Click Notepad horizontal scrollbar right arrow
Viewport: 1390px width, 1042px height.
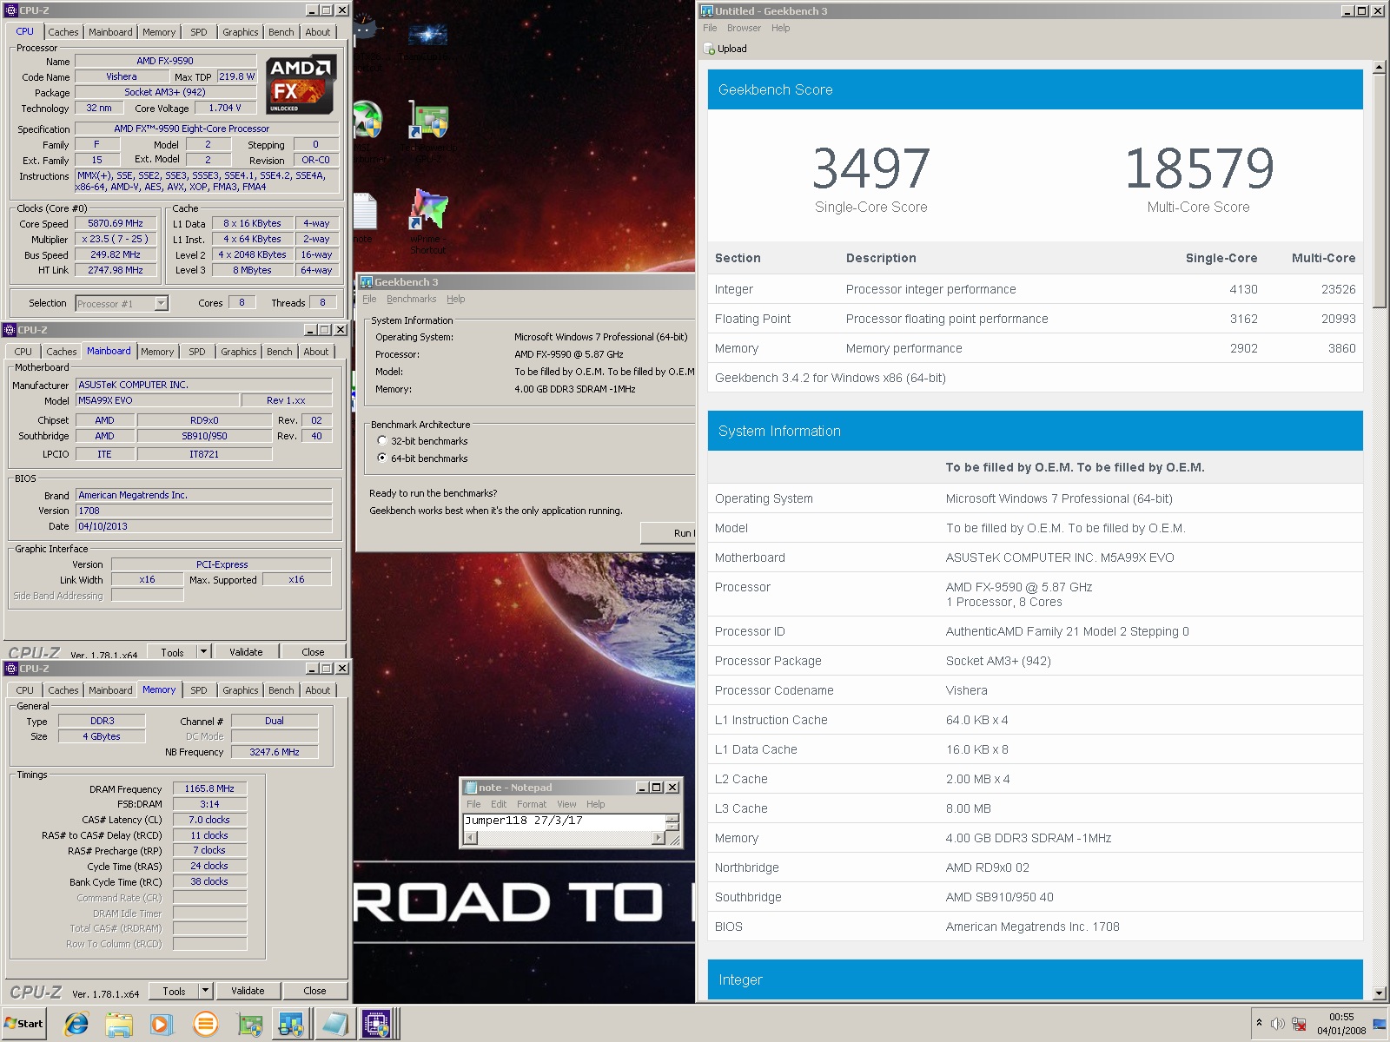(x=659, y=838)
